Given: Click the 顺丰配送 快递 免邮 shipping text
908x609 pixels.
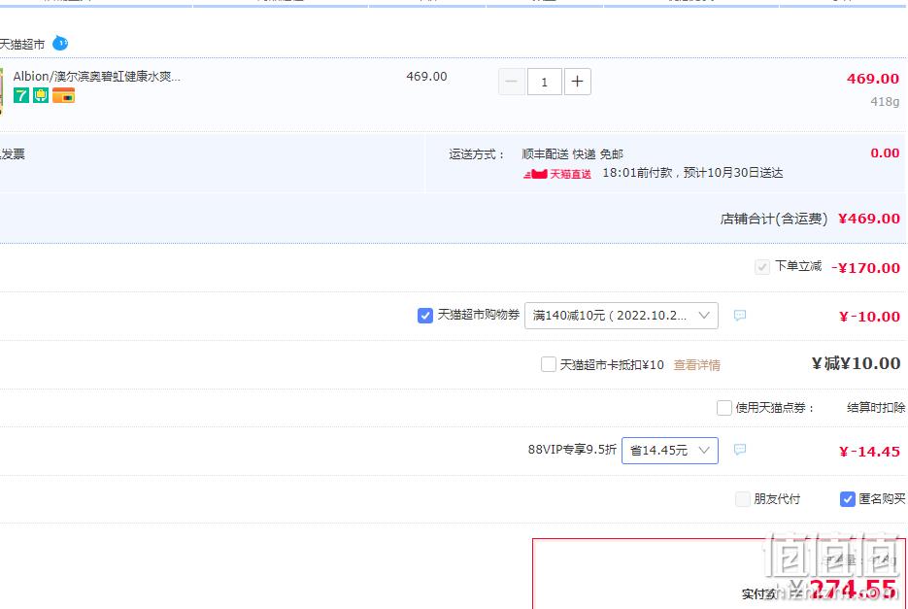Looking at the screenshot, I should (x=572, y=154).
